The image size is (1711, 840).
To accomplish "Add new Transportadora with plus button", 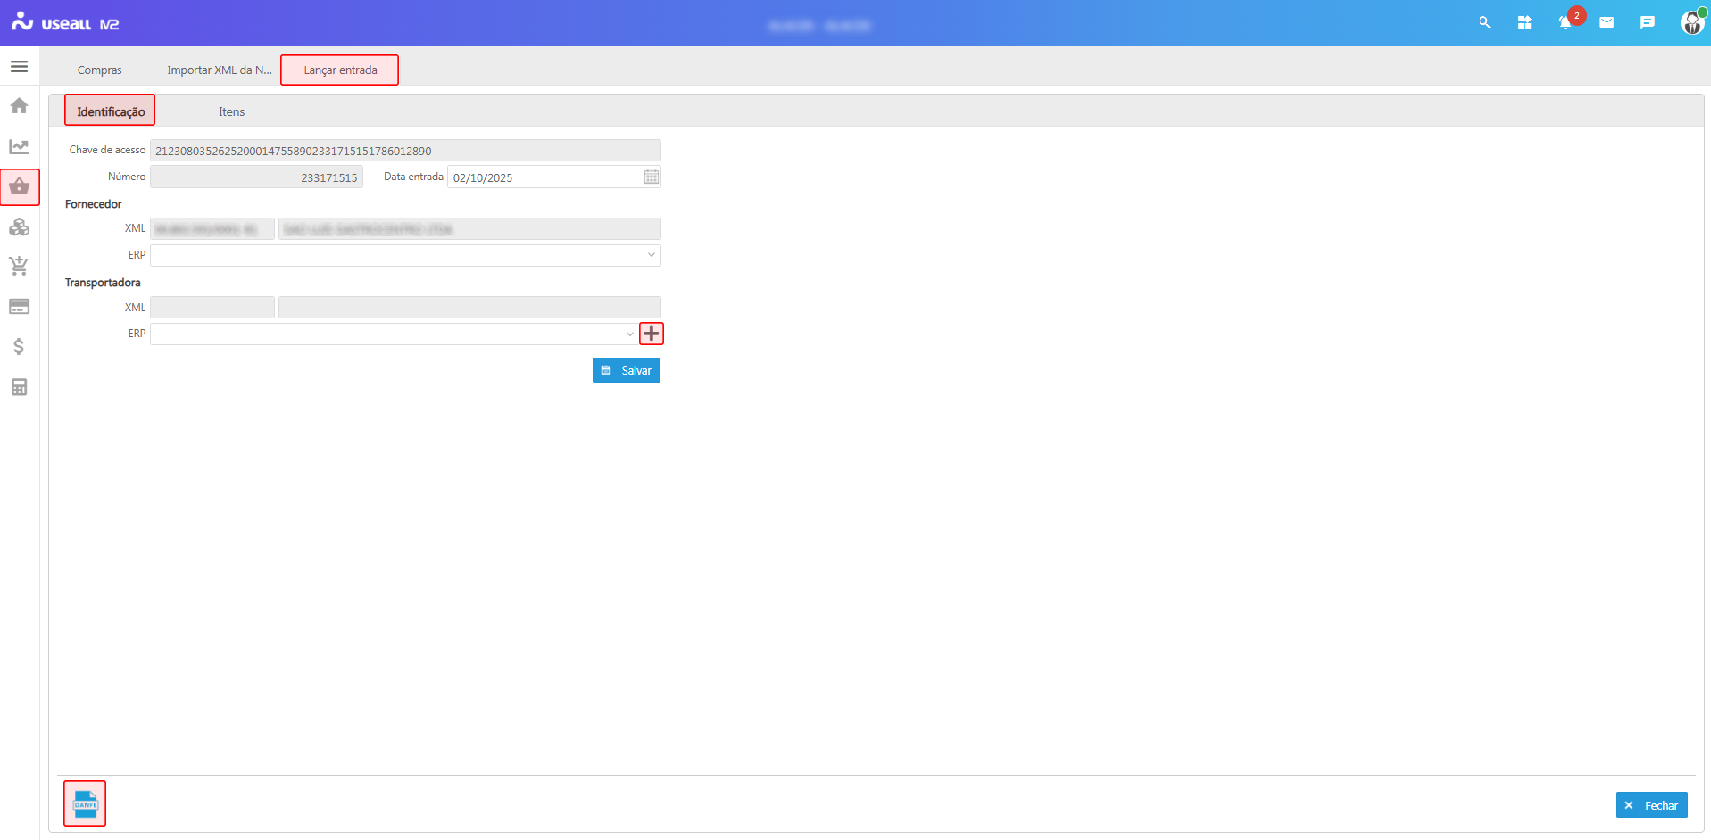I will [x=652, y=334].
